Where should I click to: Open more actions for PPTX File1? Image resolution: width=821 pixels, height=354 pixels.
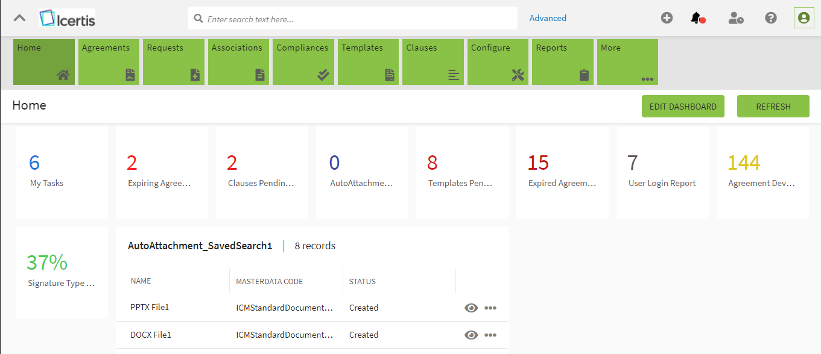[x=490, y=308]
